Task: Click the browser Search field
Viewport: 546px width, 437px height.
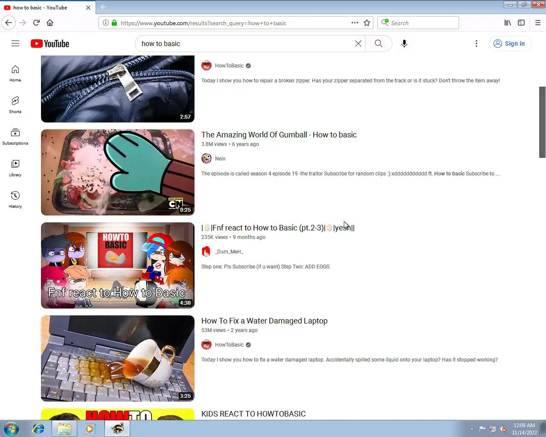Action: [418, 23]
